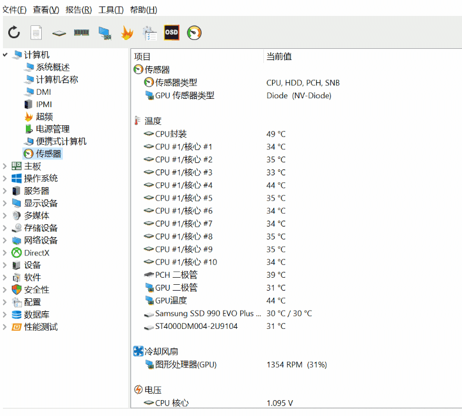The image size is (462, 416).
Task: Select the CPU #1/核心 #10 row
Action: point(296,262)
